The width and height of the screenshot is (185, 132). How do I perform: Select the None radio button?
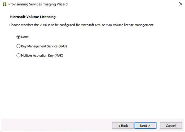coord(19,37)
